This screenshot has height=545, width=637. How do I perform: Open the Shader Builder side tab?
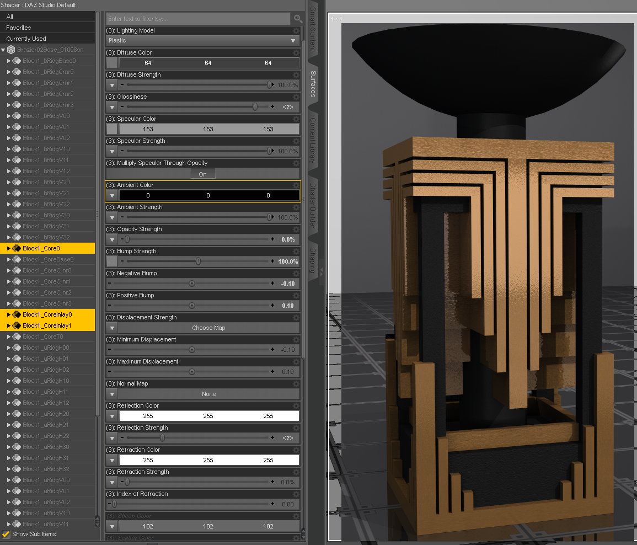click(313, 206)
